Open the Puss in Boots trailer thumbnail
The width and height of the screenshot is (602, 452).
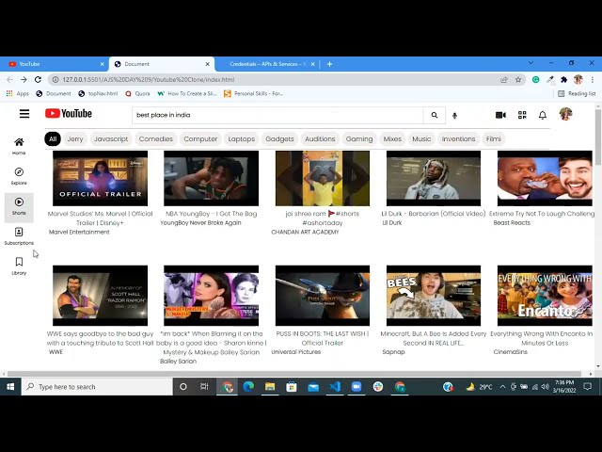click(323, 296)
